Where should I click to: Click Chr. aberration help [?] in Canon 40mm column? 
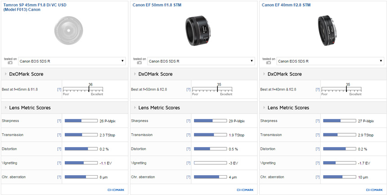tap(318, 177)
